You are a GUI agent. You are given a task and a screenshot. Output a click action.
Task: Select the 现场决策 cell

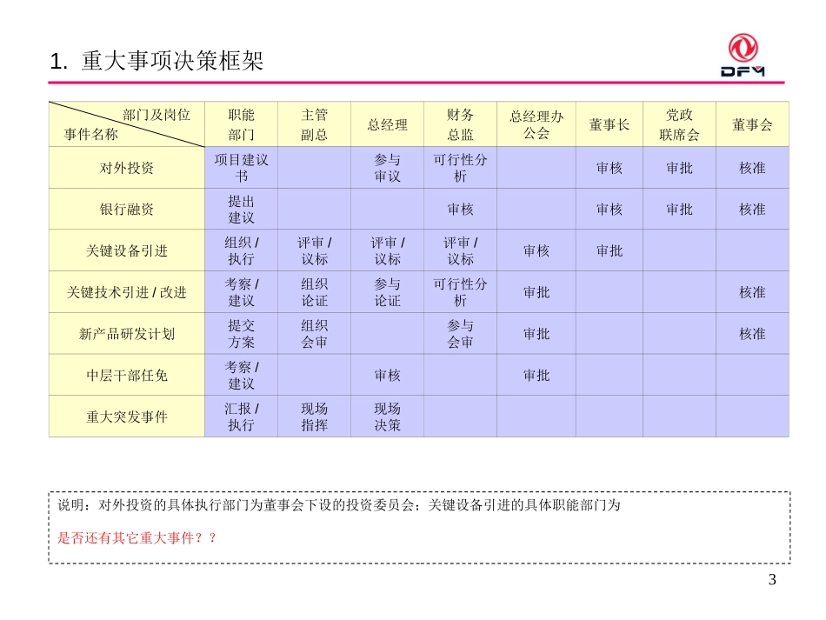(x=387, y=417)
